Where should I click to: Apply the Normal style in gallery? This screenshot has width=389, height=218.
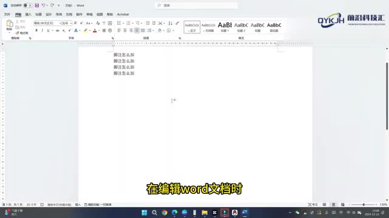tap(192, 27)
